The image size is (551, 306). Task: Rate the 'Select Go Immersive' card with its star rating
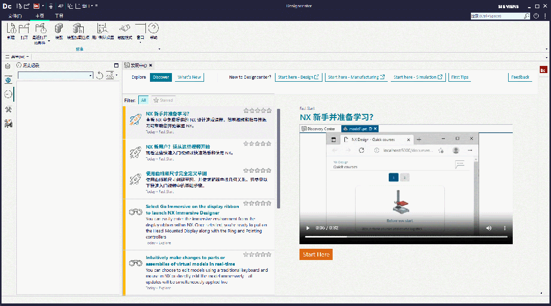click(257, 203)
